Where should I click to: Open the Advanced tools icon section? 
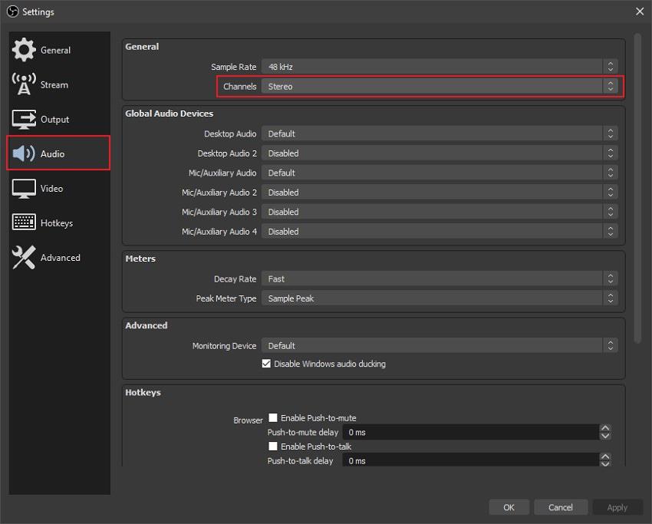point(24,258)
